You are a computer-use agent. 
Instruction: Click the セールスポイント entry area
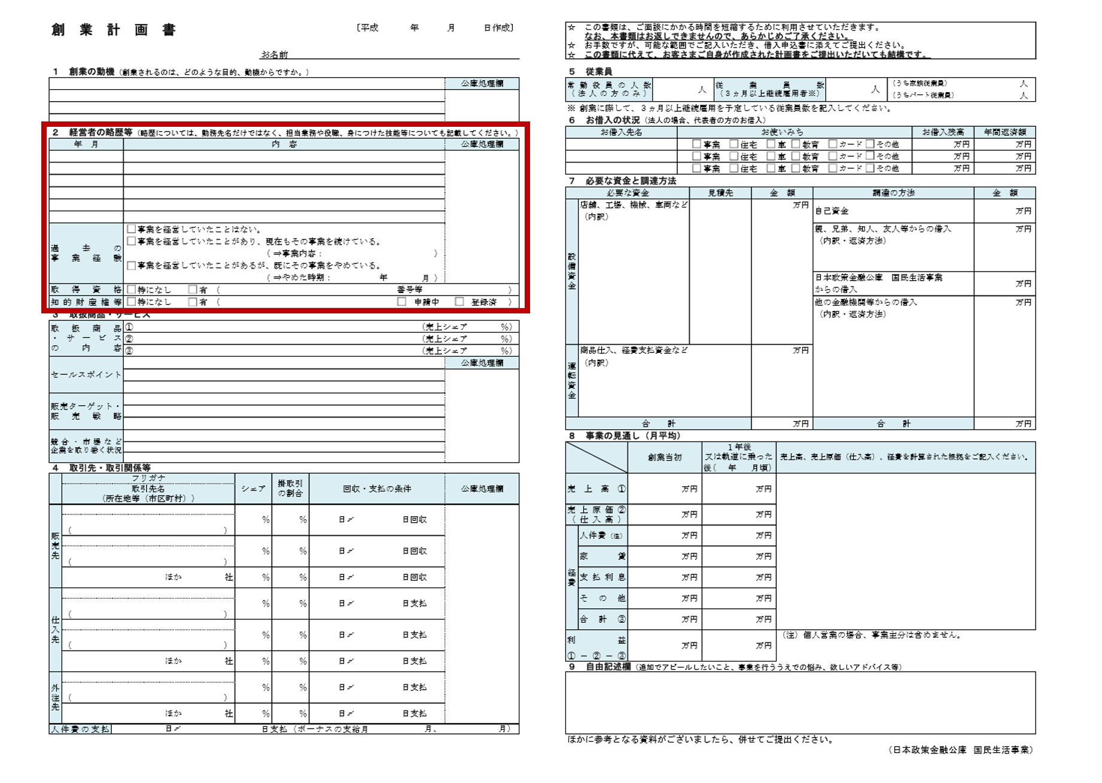[284, 374]
